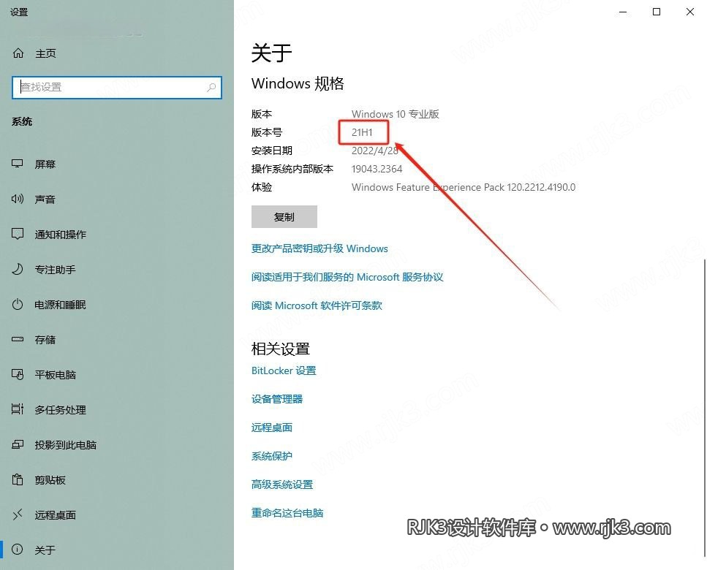Click the About info icon

pyautogui.click(x=17, y=550)
